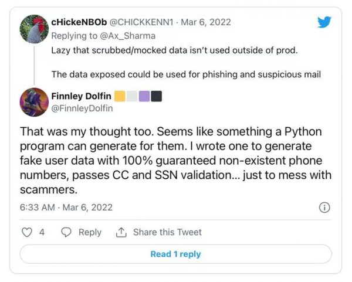Screen dimensions: 352x282
Task: Click the Reply text label
Action: pos(90,232)
